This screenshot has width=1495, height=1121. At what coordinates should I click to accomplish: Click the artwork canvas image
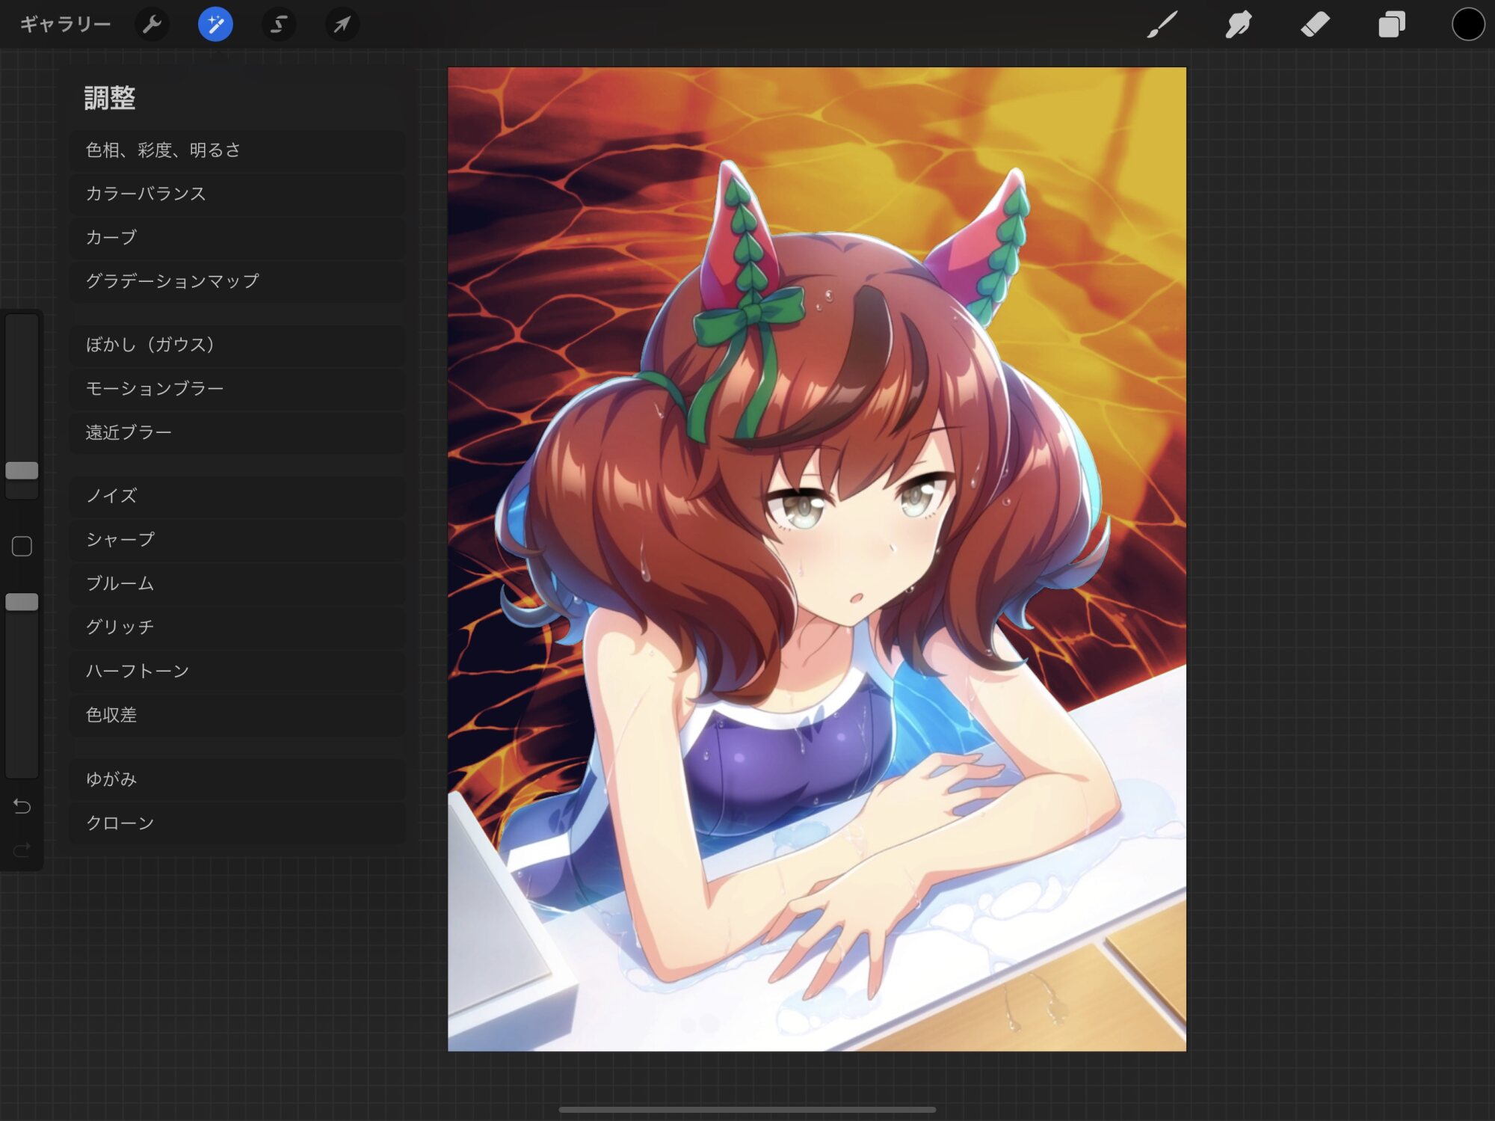point(816,559)
